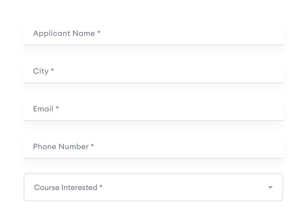Click the 'Course Interested *' label text

(x=66, y=187)
